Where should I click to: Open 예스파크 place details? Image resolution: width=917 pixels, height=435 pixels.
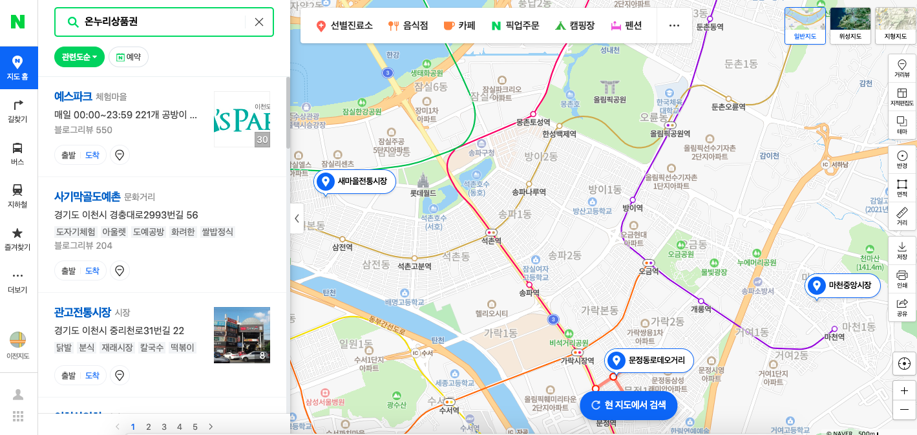pos(73,96)
